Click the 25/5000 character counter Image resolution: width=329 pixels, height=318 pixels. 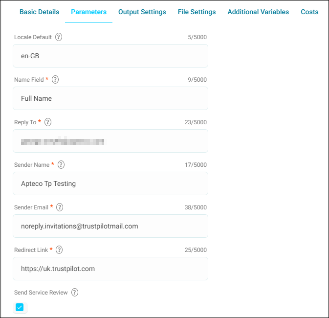(196, 250)
